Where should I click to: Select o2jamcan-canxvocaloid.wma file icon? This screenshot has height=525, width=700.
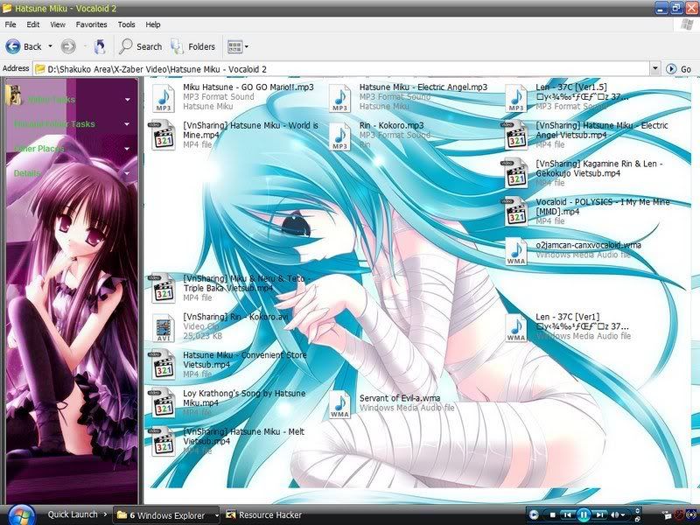[x=516, y=251]
